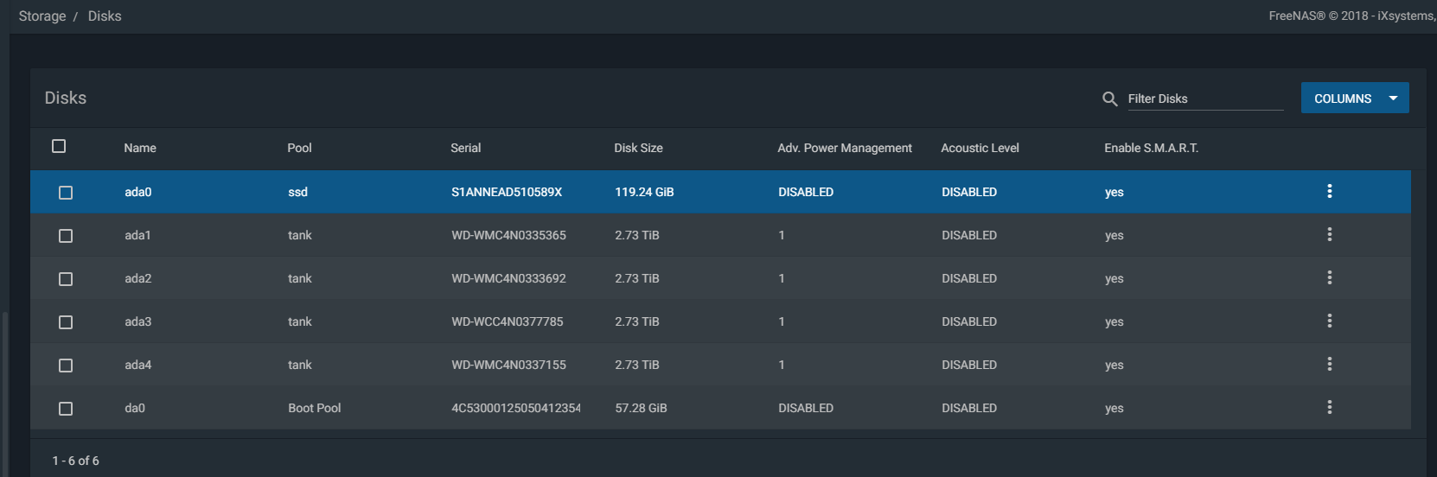Image resolution: width=1437 pixels, height=477 pixels.
Task: Click the Acoustic Level DISABLED for ada2
Action: click(x=969, y=278)
